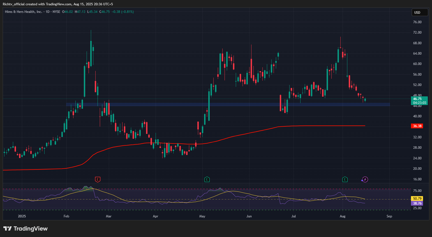
Task: Click the green earnings E marker near August
Action: click(x=345, y=179)
